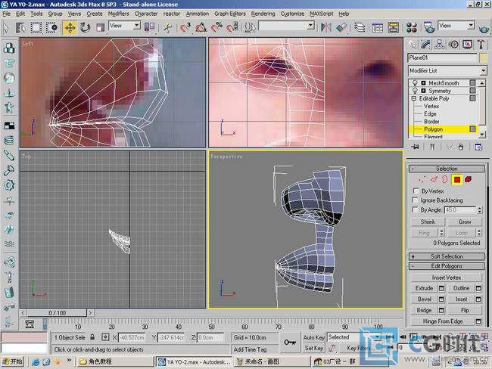This screenshot has height=369, width=492.
Task: Collapse the Editable Poly tree node
Action: click(414, 98)
